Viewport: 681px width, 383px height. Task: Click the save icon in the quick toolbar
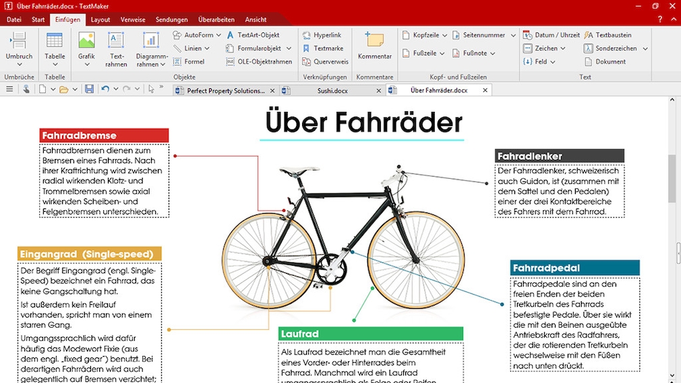pos(89,89)
